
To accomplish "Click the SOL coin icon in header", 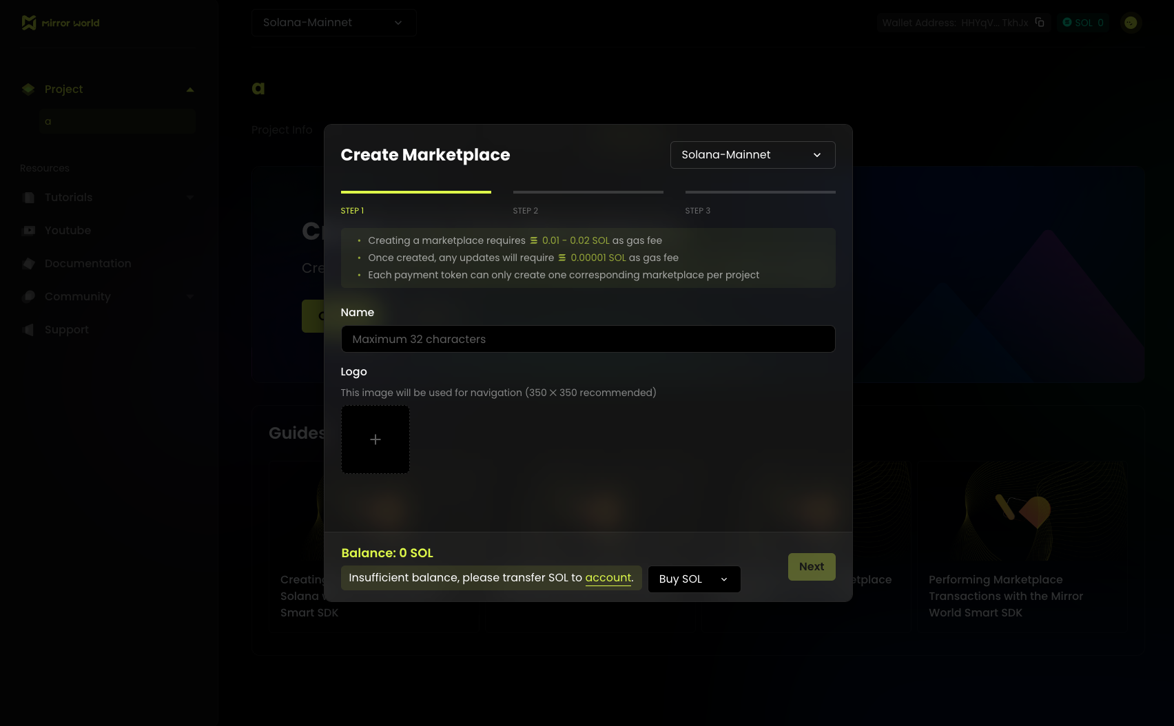I will click(1067, 22).
